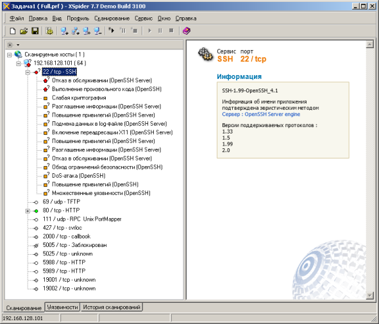Start scanning selected host icon
The width and height of the screenshot is (379, 324).
click(112, 30)
